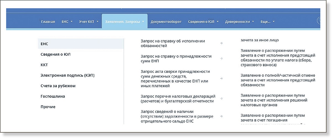Click arrow beside «Запрос перечня налоговых деклараций»
Screen dimensions: 332x138
coord(221,99)
